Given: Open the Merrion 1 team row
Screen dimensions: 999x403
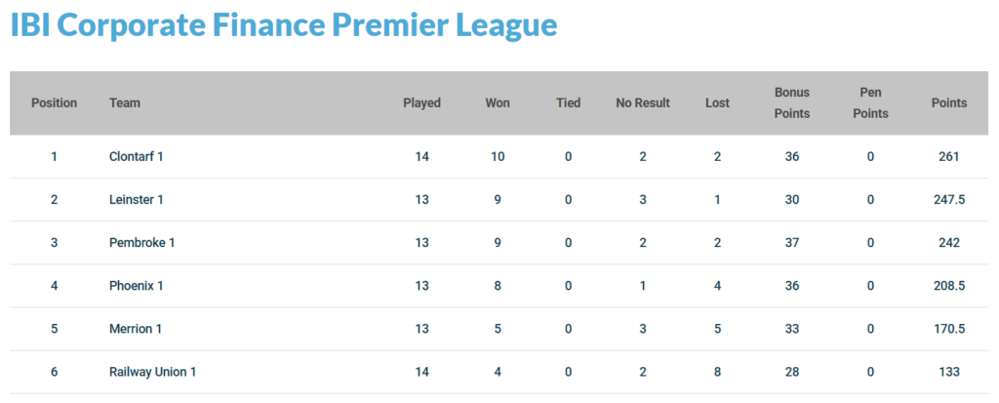Looking at the screenshot, I should tap(136, 329).
